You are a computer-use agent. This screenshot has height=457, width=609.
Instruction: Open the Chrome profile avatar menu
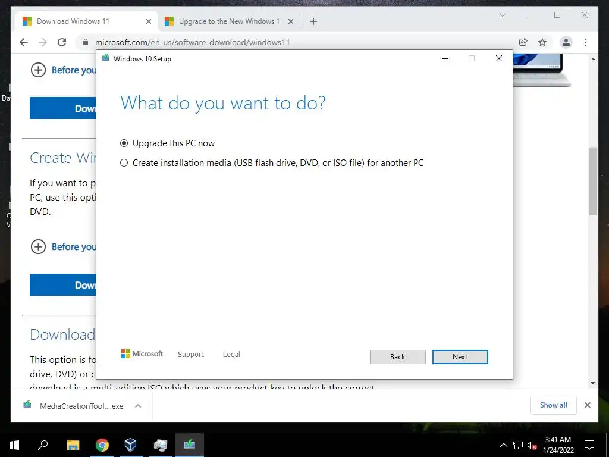point(566,42)
